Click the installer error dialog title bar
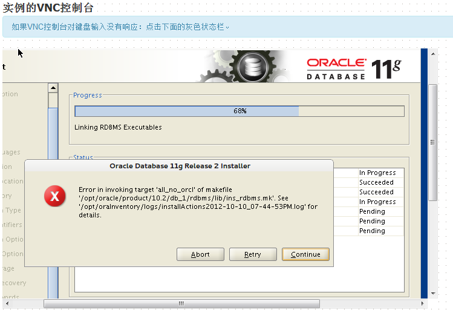453x310 pixels. [179, 166]
